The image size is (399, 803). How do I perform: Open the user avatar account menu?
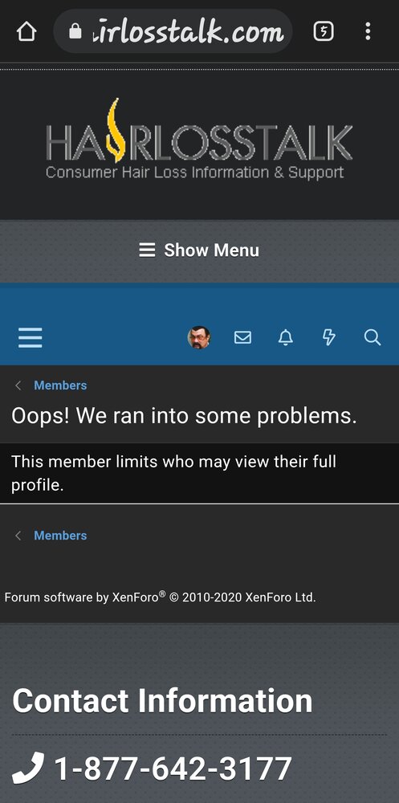(x=199, y=337)
